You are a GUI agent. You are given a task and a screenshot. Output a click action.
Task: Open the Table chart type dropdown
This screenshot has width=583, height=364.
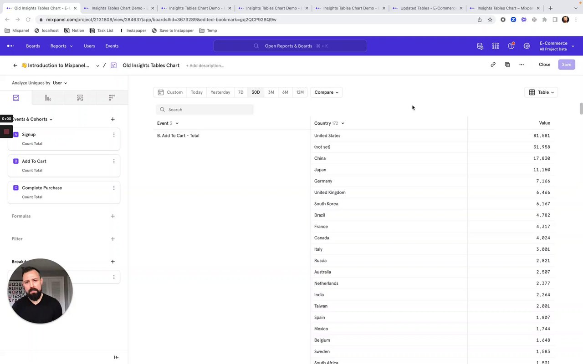(541, 92)
